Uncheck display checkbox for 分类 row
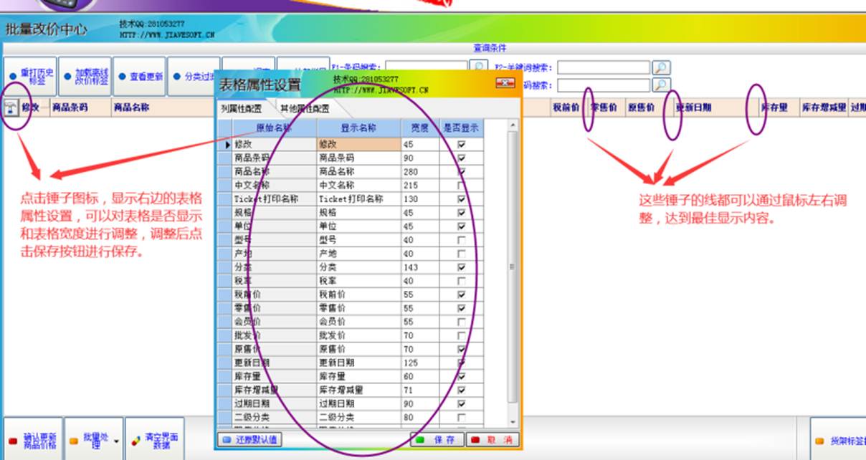Viewport: 866px width, 460px height. (461, 267)
